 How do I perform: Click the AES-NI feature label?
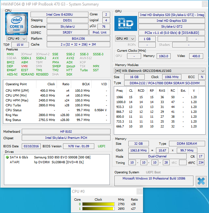12,74
